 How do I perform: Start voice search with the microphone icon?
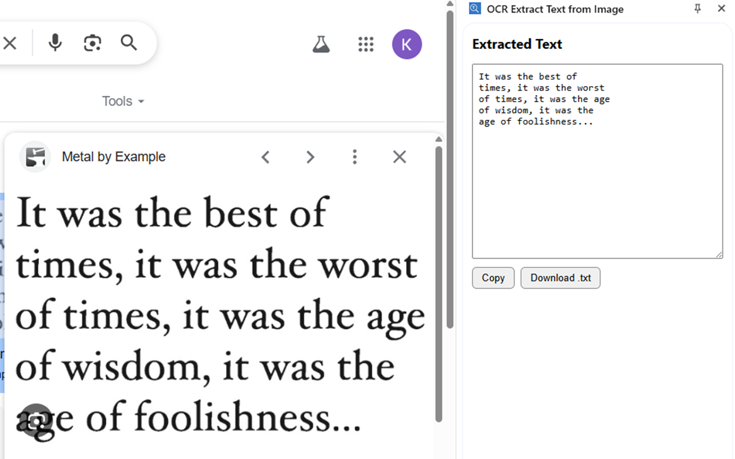click(x=55, y=43)
